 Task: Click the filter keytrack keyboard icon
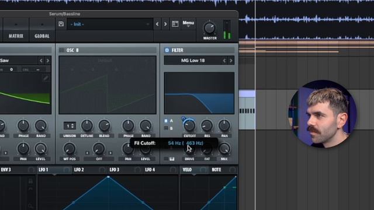coord(172,159)
